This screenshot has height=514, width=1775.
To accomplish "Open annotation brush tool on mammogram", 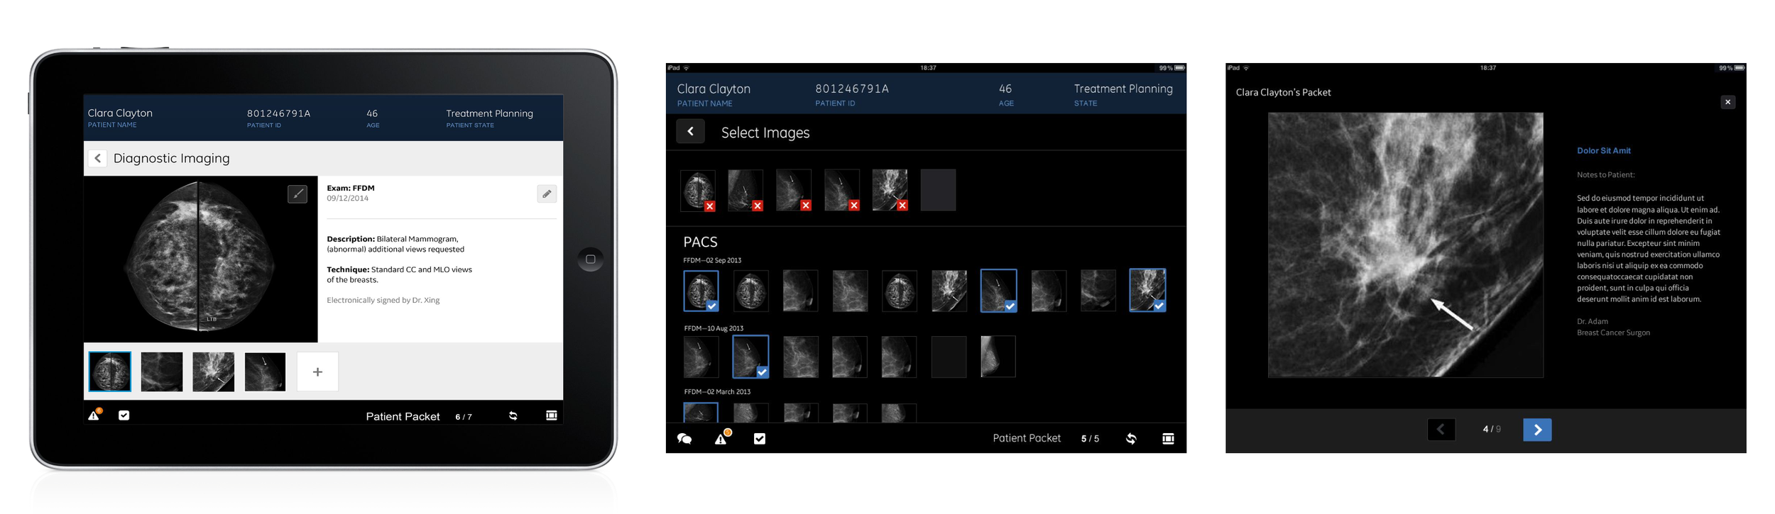I will pyautogui.click(x=297, y=194).
